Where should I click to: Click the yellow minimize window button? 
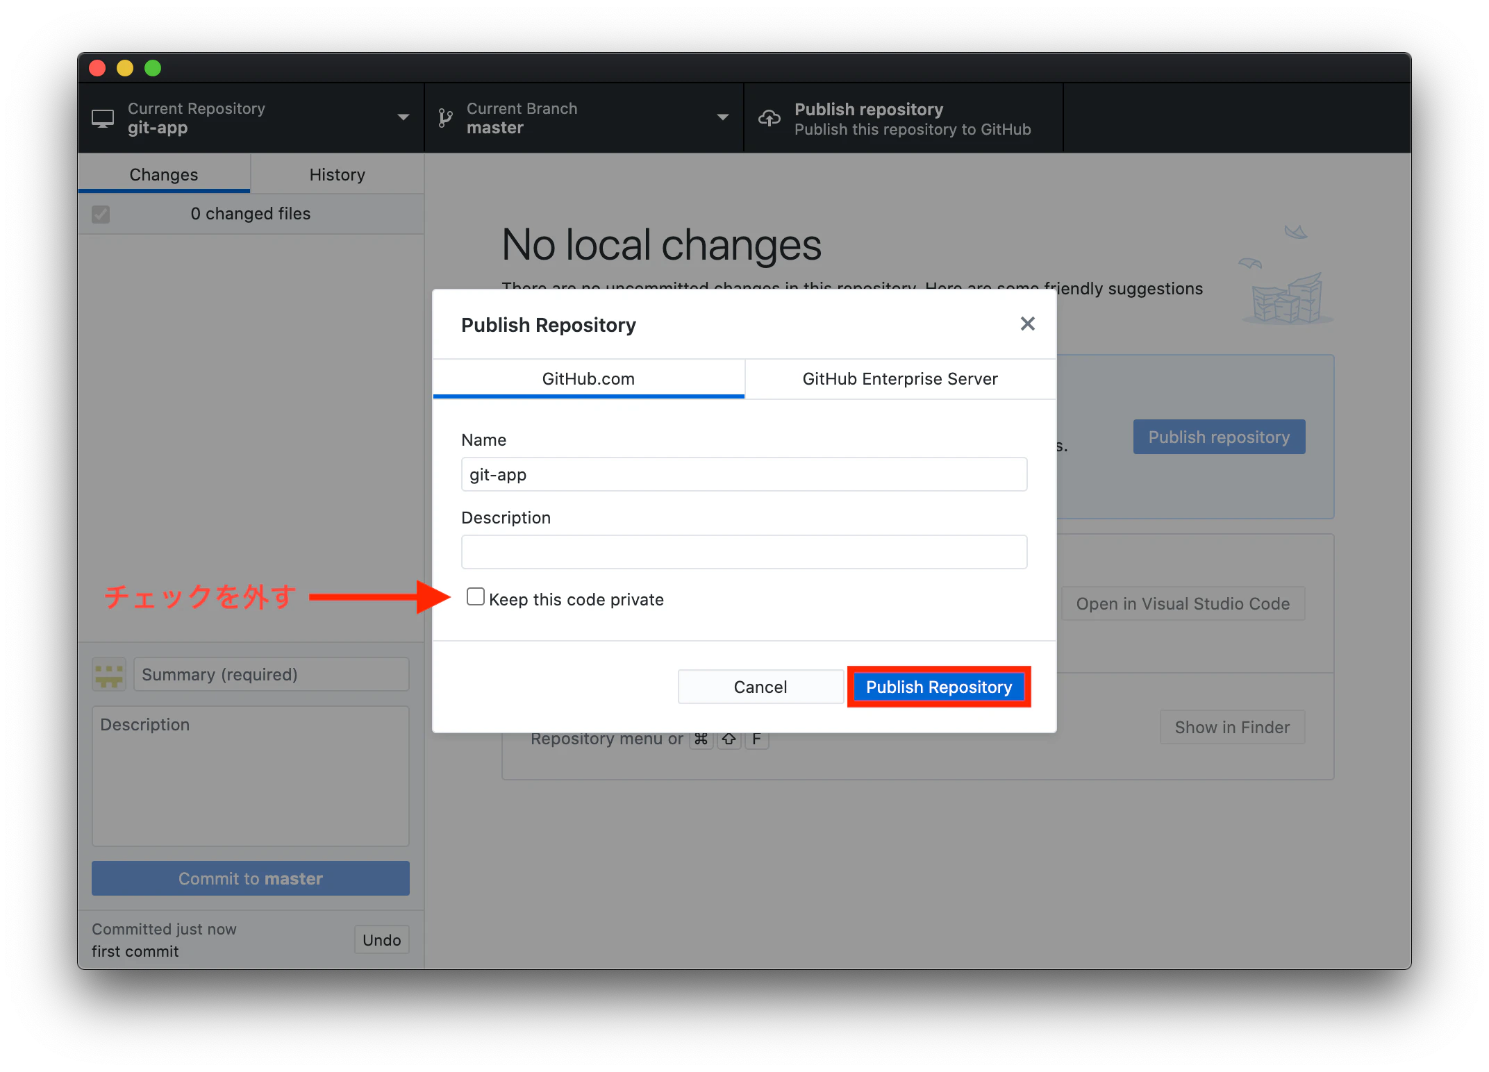click(125, 68)
